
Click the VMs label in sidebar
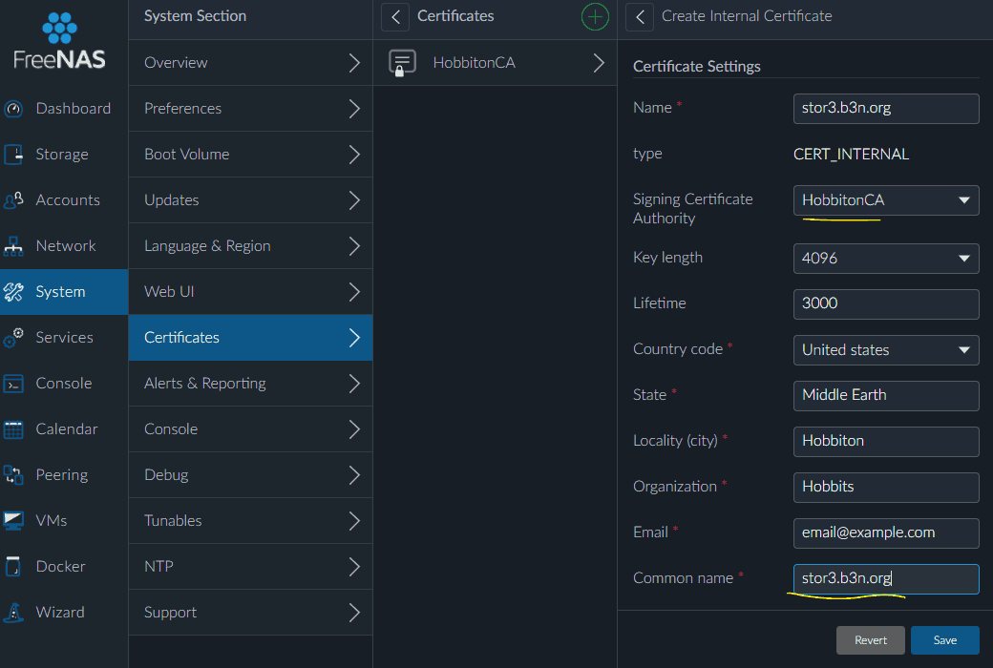click(x=52, y=520)
